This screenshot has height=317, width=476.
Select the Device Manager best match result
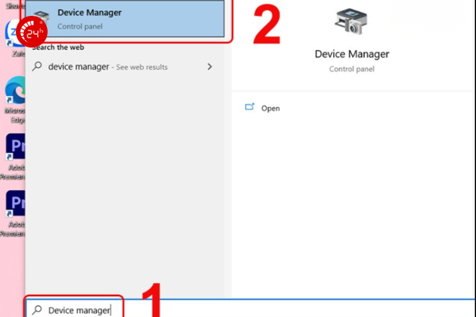coord(127,19)
